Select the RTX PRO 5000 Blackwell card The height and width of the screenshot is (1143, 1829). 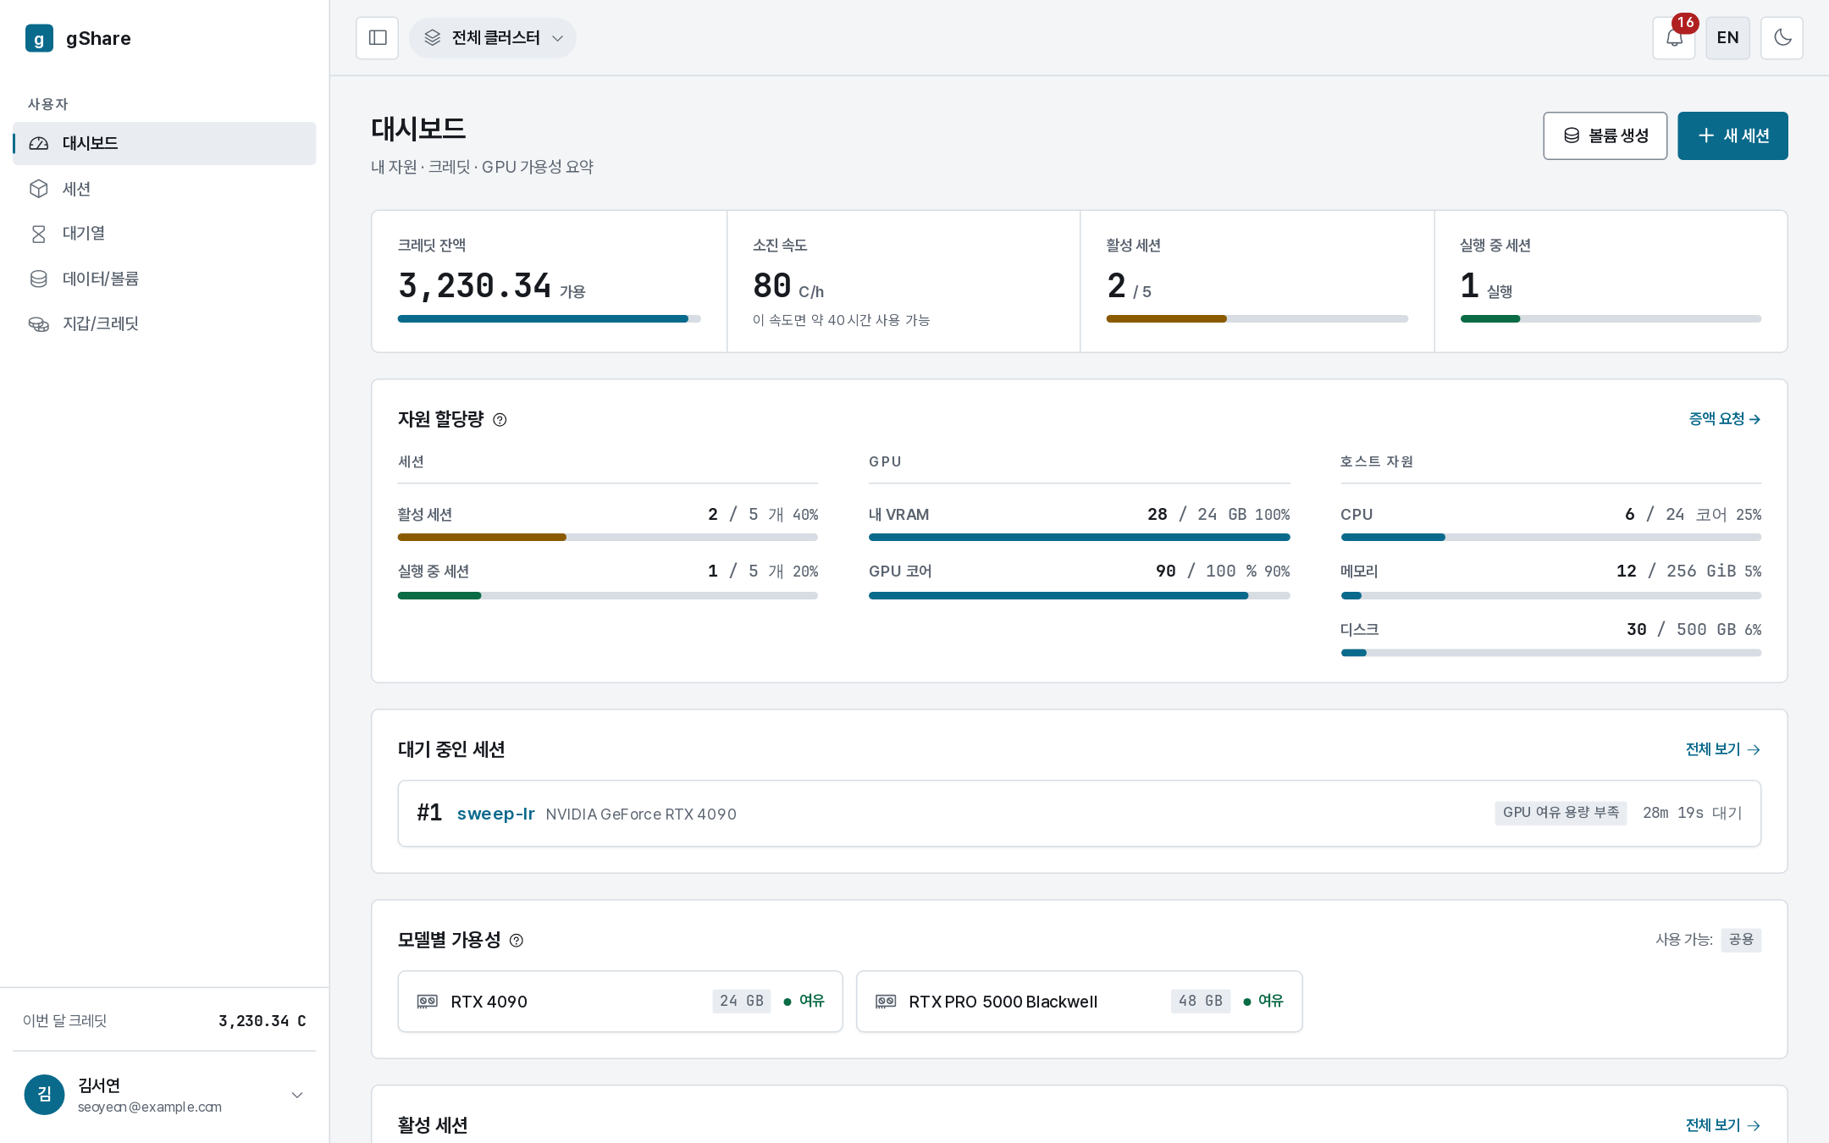click(1080, 1002)
